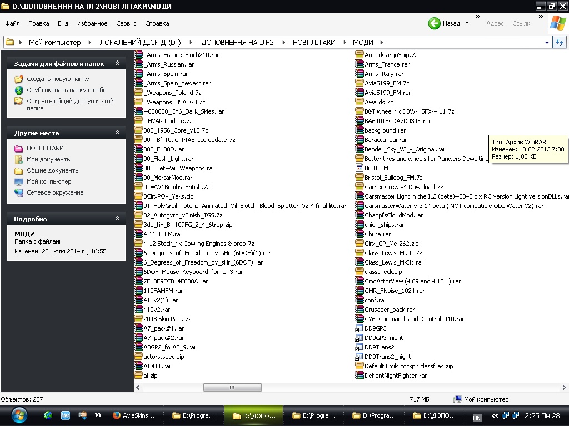This screenshot has width=569, height=426.
Task: Expand the arrow after Мой компьютер breadcrumb
Action: [90, 42]
